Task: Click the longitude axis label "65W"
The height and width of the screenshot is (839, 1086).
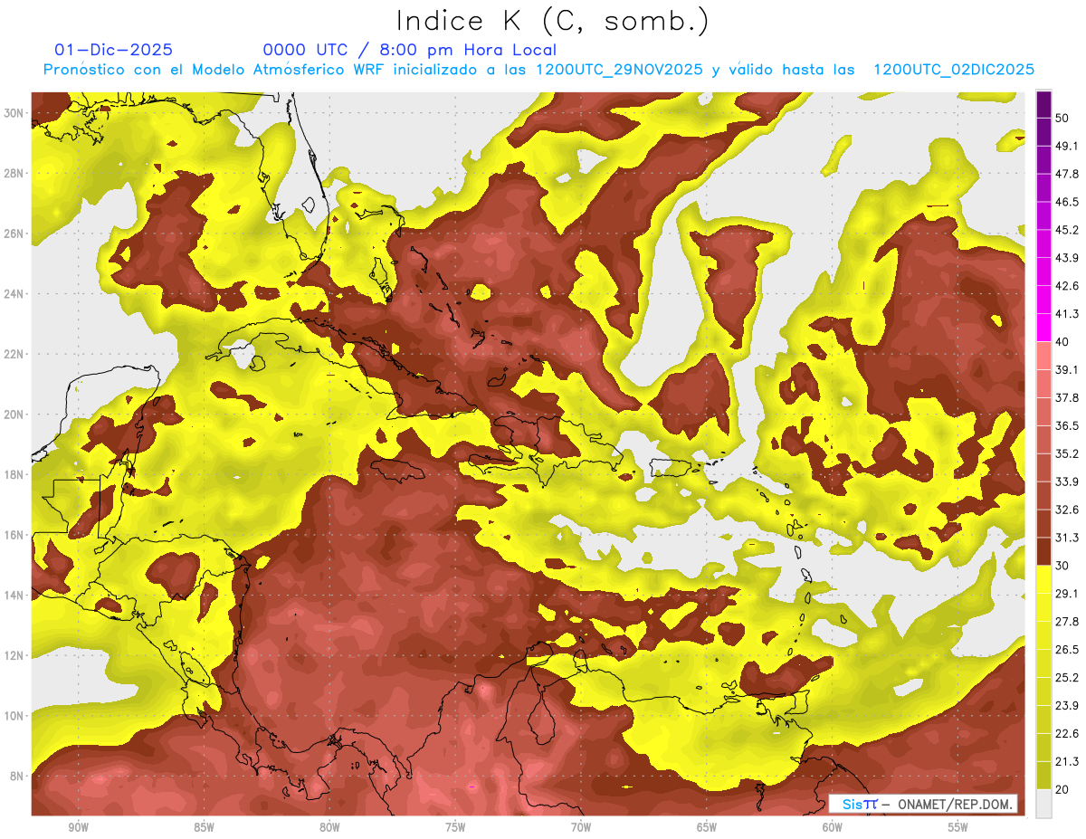Action: [707, 828]
